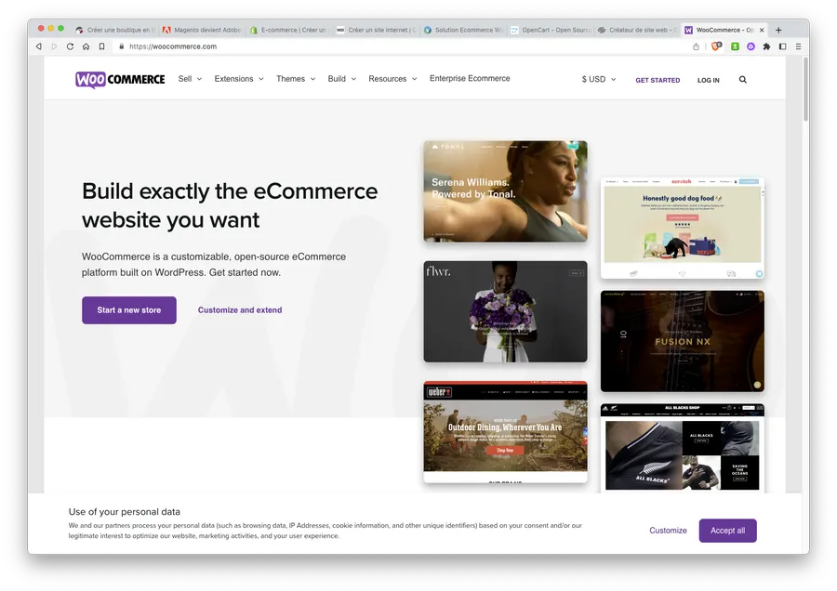Expand the Extensions dropdown menu
Image resolution: width=837 pixels, height=591 pixels.
click(x=239, y=79)
